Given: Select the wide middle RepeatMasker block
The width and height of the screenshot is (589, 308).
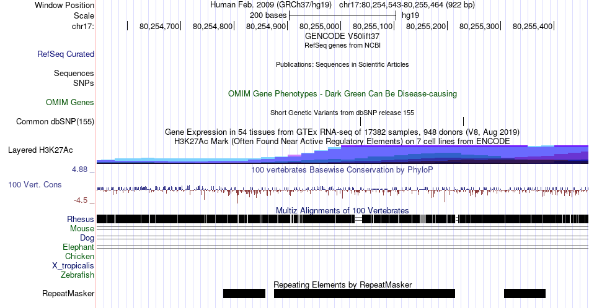Looking at the screenshot, I should click(365, 293).
